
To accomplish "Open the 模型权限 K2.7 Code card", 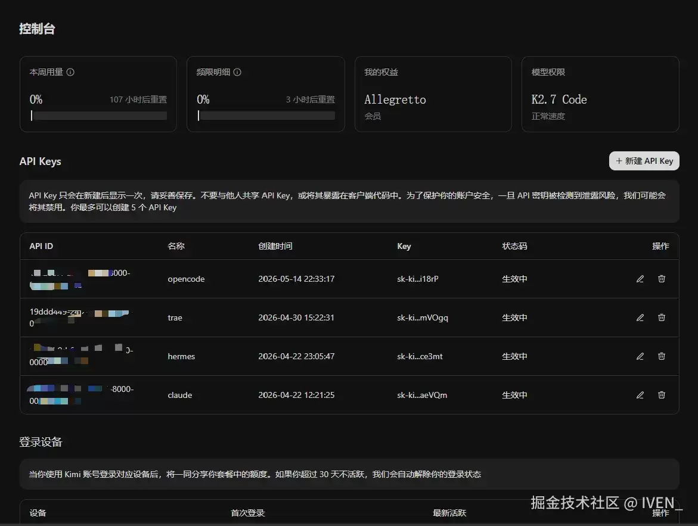I will point(600,94).
